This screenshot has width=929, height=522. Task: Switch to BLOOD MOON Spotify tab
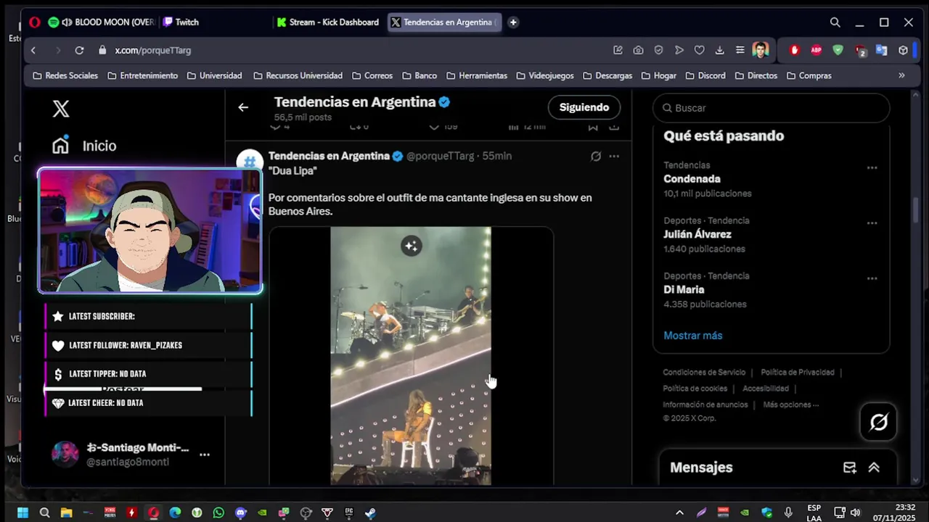click(x=102, y=22)
